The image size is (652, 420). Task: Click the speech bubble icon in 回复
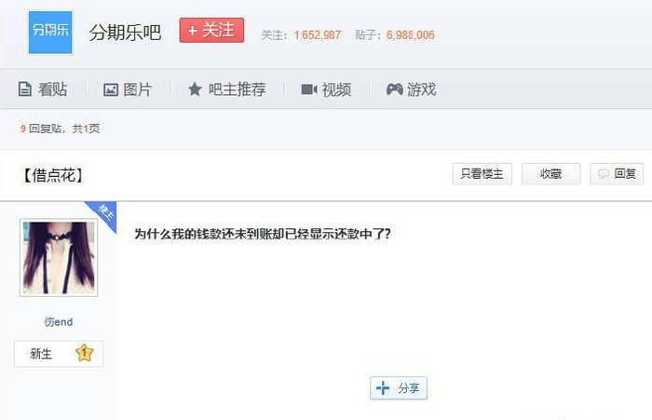(604, 174)
